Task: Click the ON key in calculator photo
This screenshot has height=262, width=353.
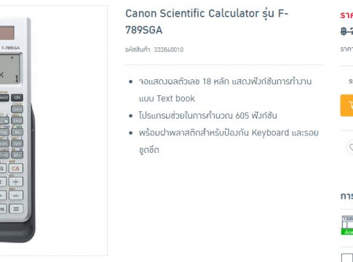Action: [17, 98]
